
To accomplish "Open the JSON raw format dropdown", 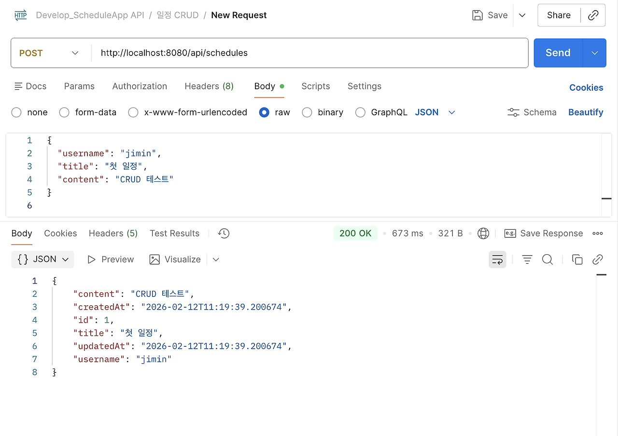I will (435, 112).
